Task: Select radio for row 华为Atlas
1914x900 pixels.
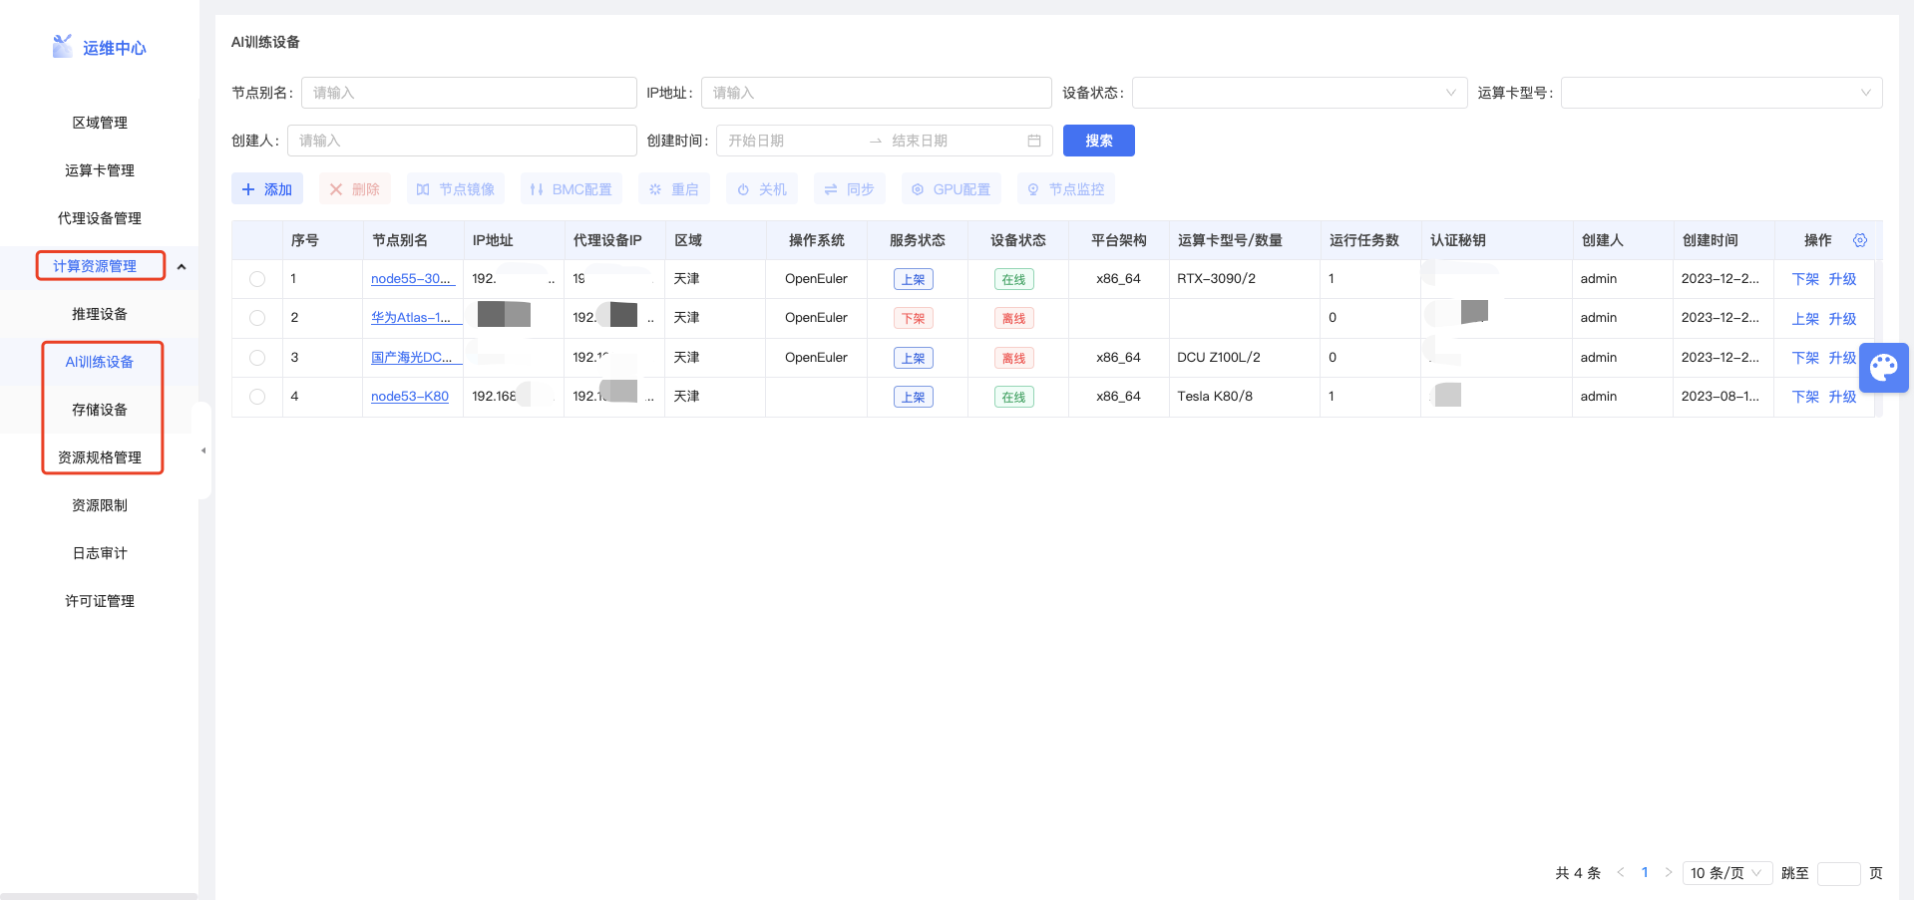Action: [257, 318]
